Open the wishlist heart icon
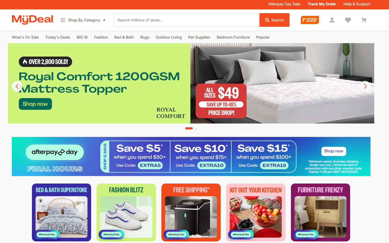 (x=348, y=20)
